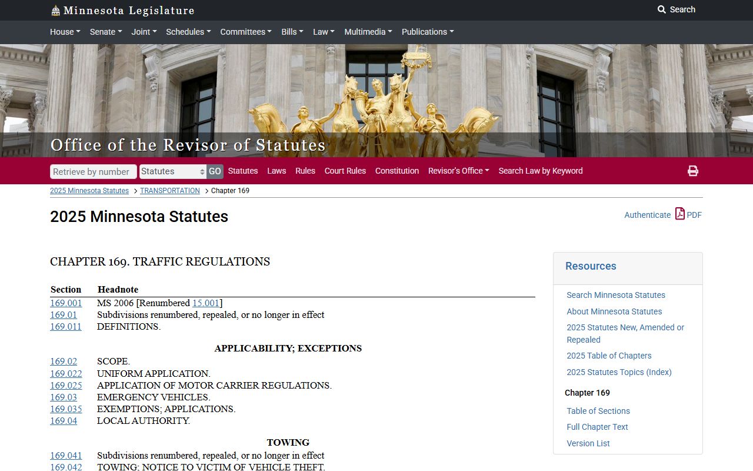This screenshot has height=471, width=753.
Task: Click the Minnesota Legislature title text
Action: 129,11
